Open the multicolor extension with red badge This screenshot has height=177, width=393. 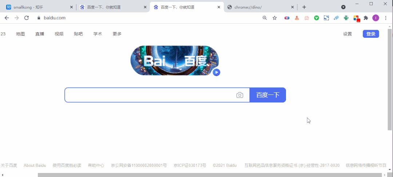coord(356,18)
